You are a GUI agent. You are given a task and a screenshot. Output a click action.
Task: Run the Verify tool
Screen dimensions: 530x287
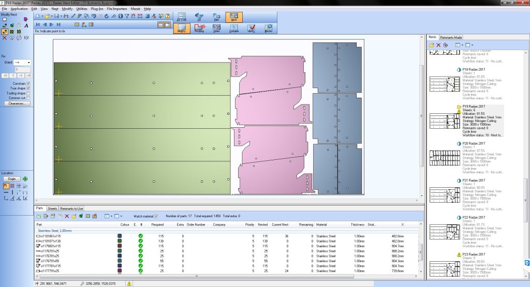[251, 28]
